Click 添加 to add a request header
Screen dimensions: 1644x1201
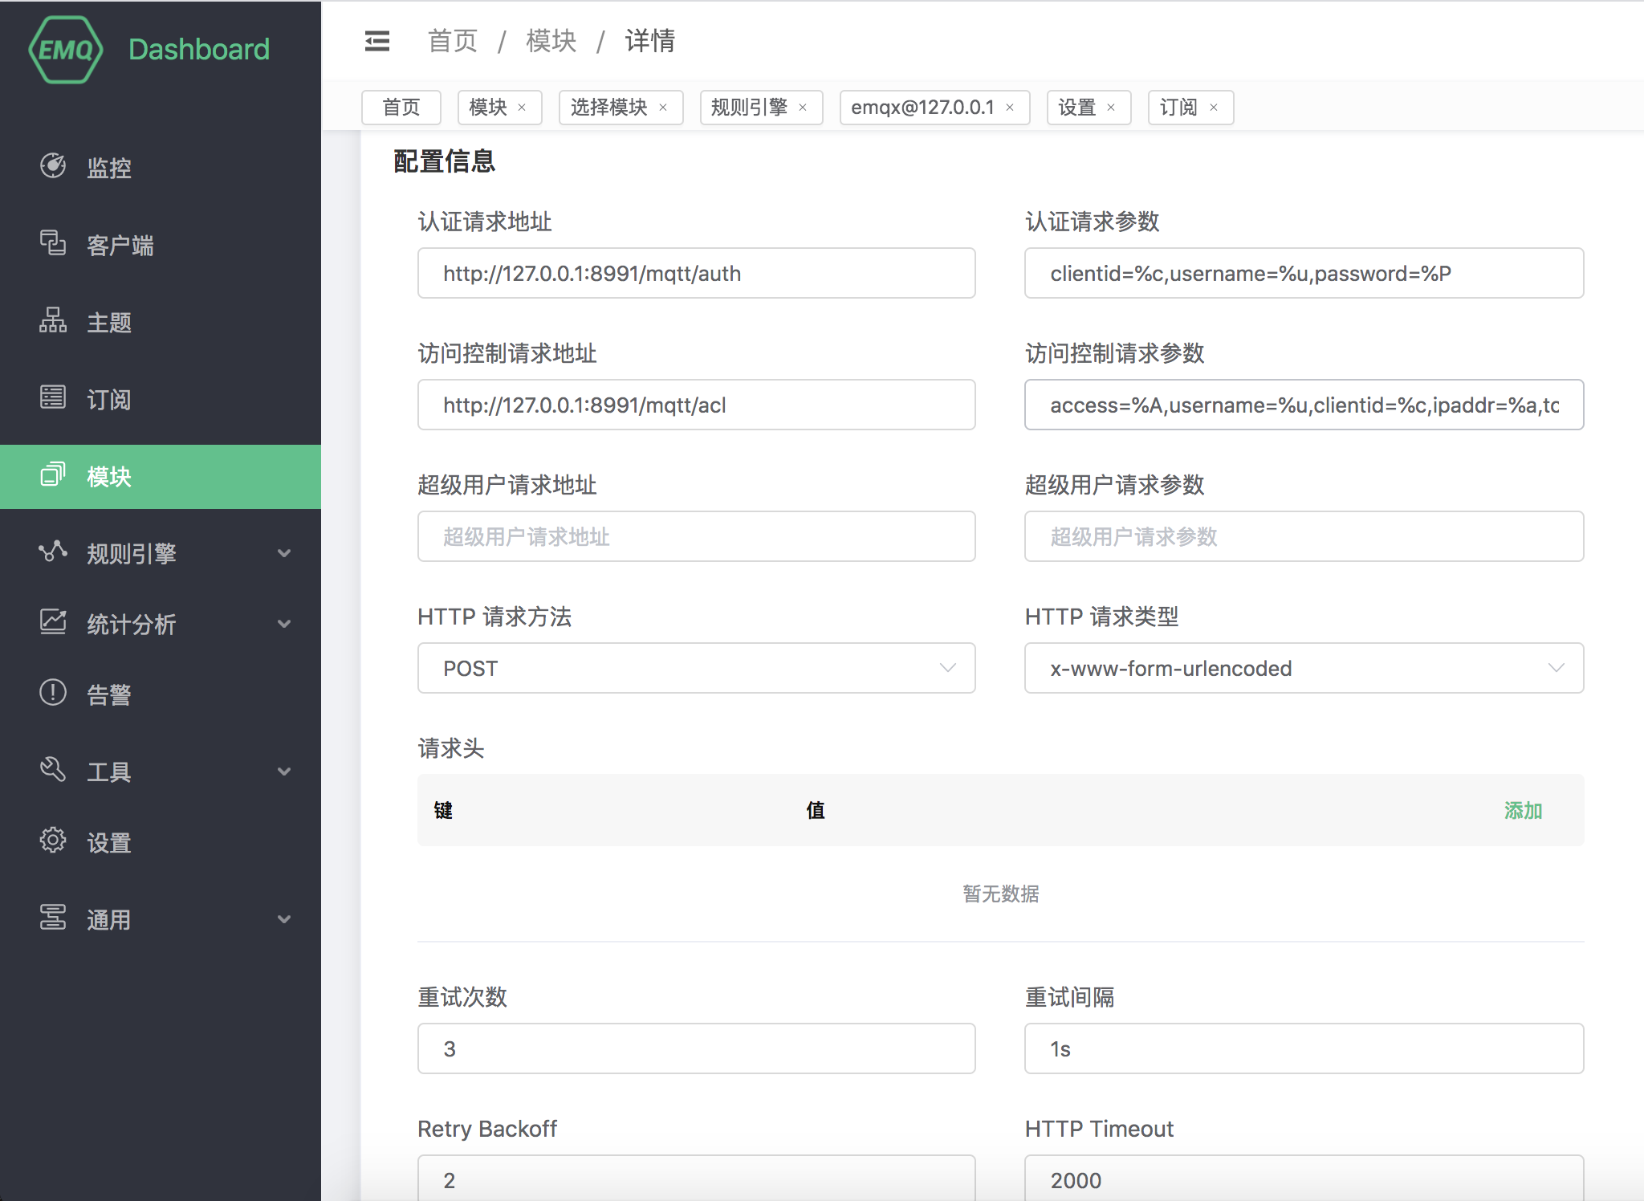[x=1523, y=810]
